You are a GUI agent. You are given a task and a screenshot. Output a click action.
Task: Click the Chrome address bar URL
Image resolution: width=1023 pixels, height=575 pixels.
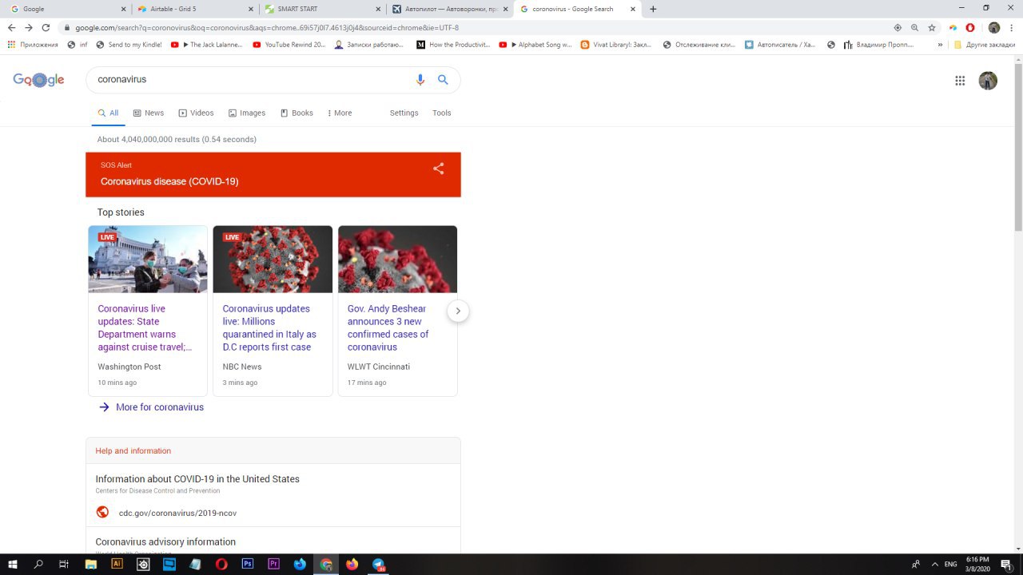267,27
